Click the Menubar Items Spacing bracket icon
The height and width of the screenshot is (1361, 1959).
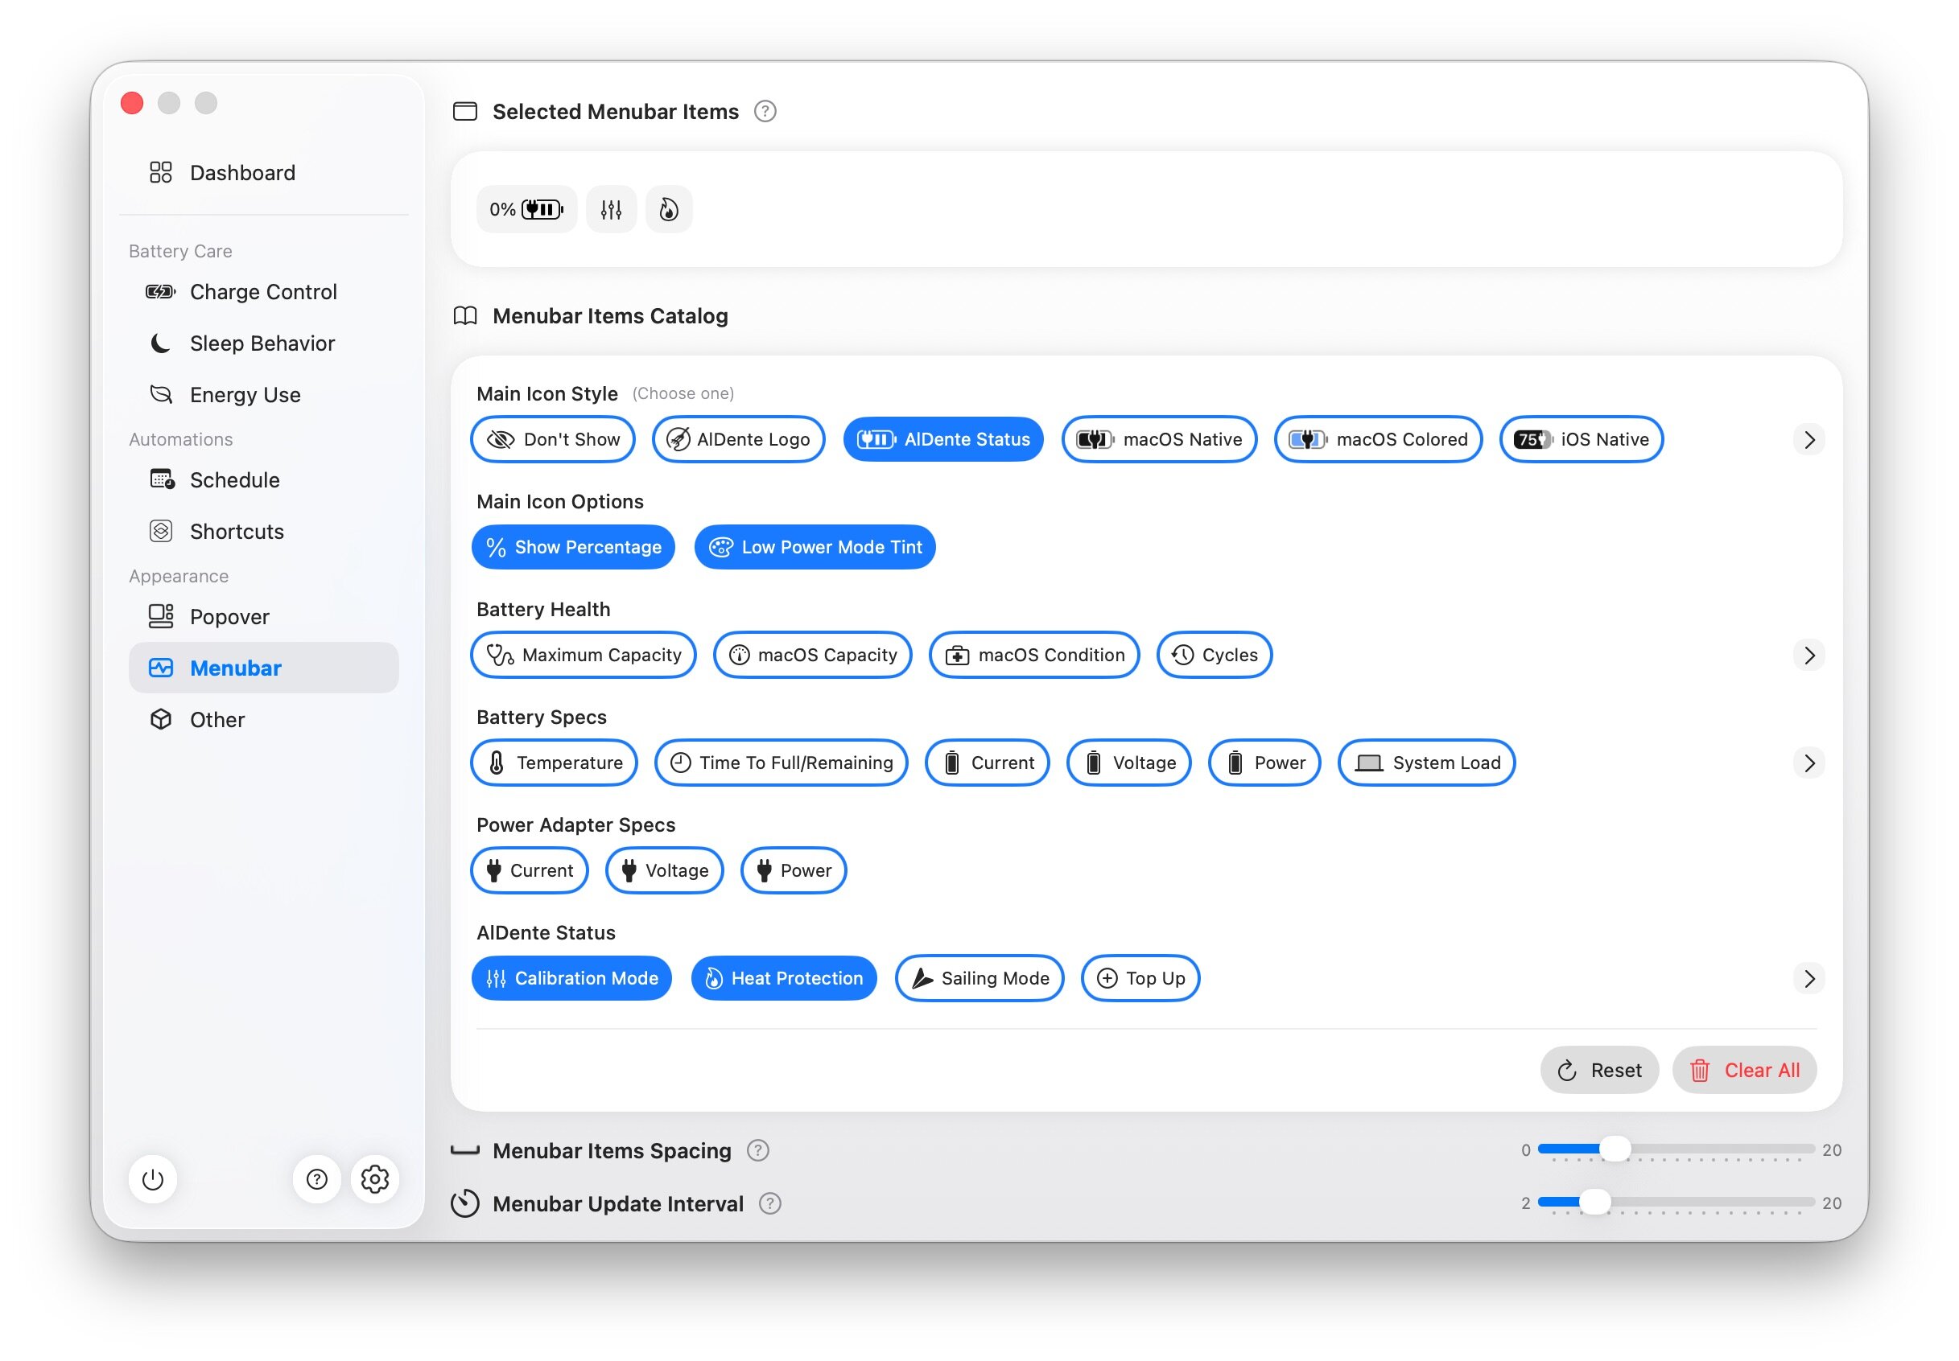(x=465, y=1151)
